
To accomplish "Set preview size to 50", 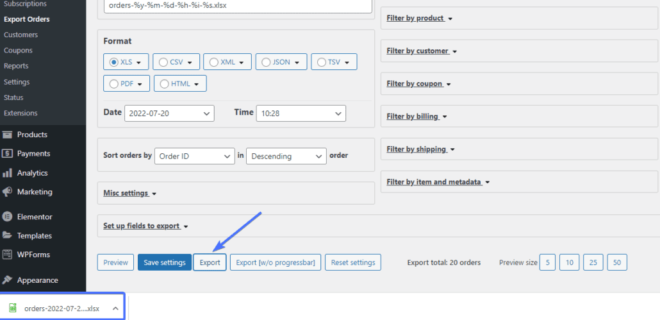I will 617,262.
